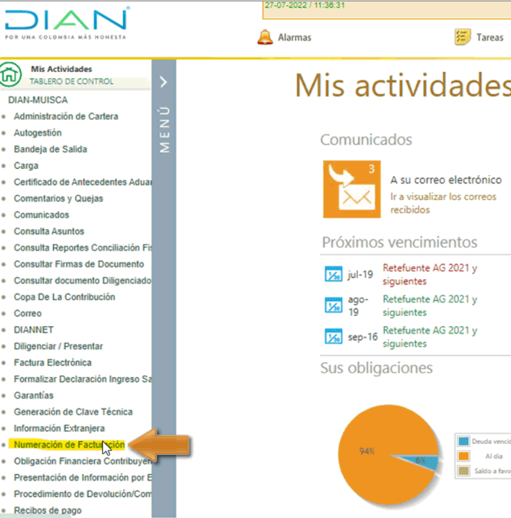The height and width of the screenshot is (518, 511).
Task: Open Numeración de Facturación menu item
Action: pyautogui.click(x=69, y=445)
